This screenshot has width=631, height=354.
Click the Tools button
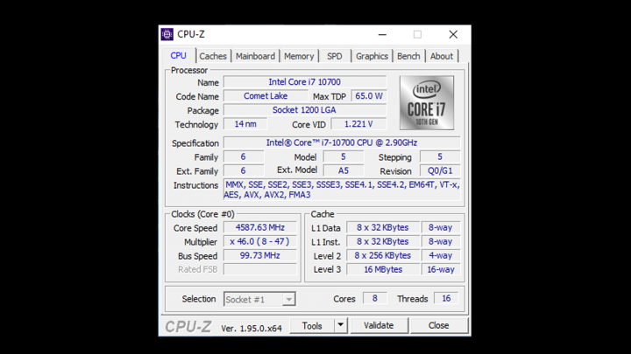coord(312,325)
